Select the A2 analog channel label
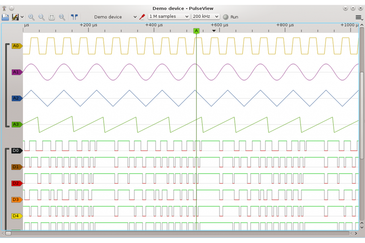 pos(17,98)
